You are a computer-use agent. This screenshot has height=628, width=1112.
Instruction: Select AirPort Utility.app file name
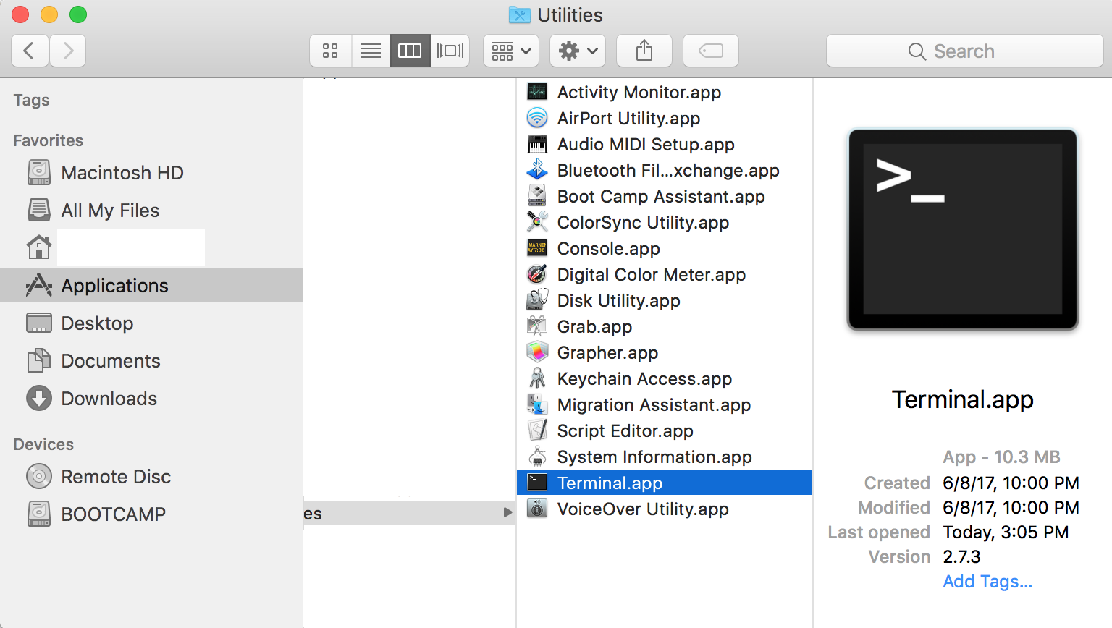(x=628, y=119)
